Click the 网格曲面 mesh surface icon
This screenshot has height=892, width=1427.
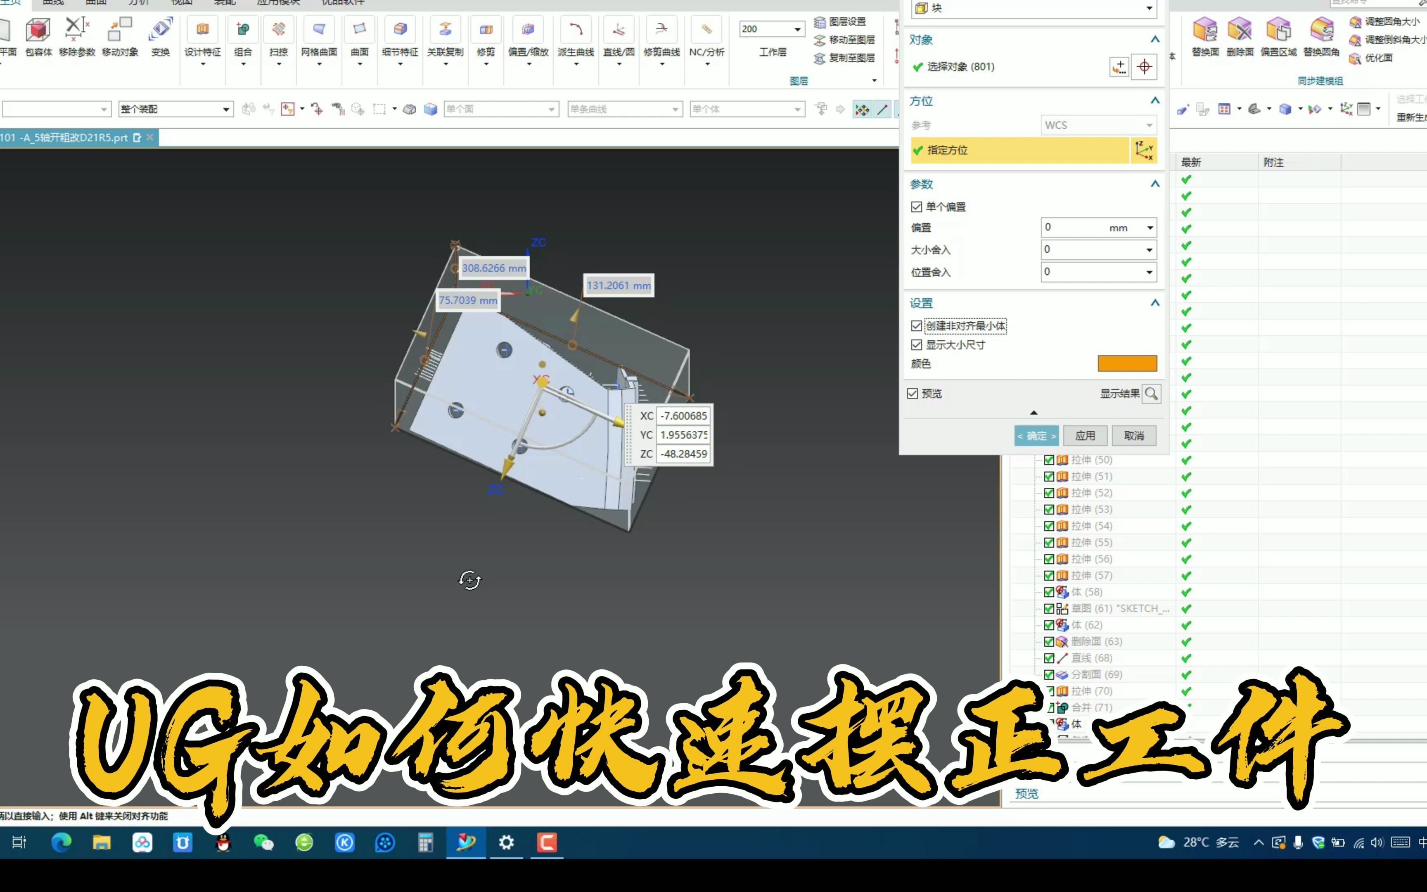click(x=319, y=29)
